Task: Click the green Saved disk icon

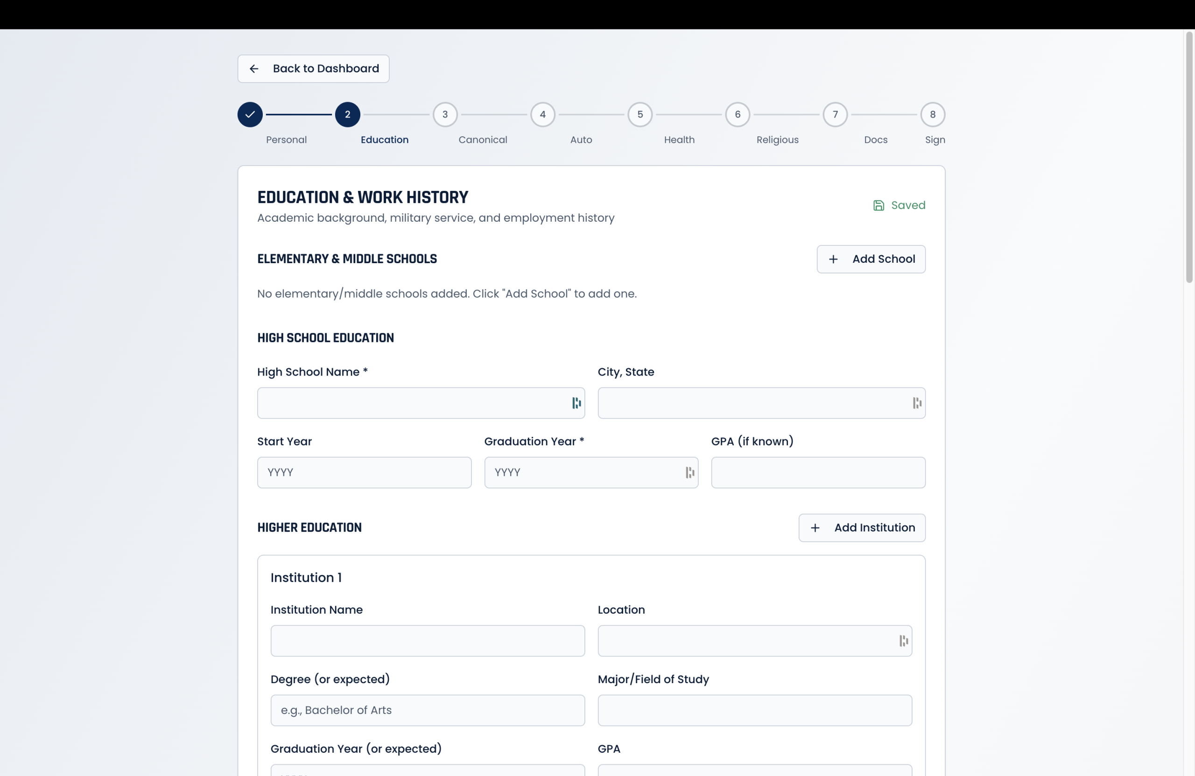Action: click(x=878, y=205)
